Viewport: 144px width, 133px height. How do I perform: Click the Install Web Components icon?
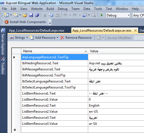click(7, 22)
